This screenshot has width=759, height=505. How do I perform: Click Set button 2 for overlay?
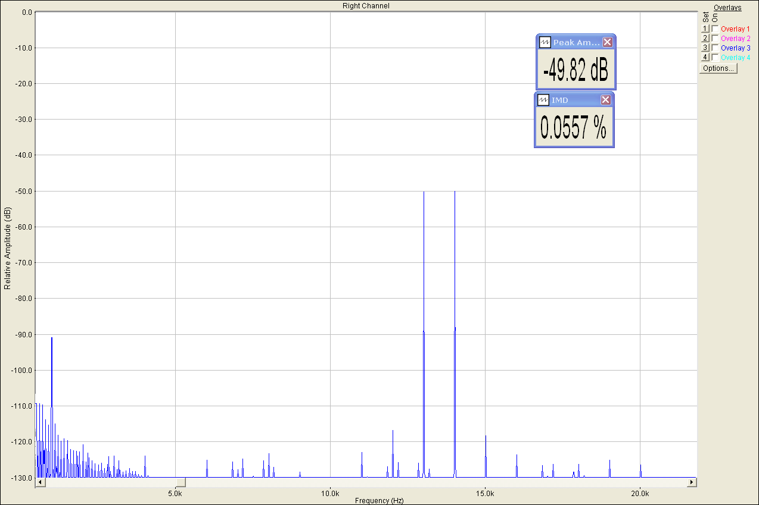pos(705,38)
